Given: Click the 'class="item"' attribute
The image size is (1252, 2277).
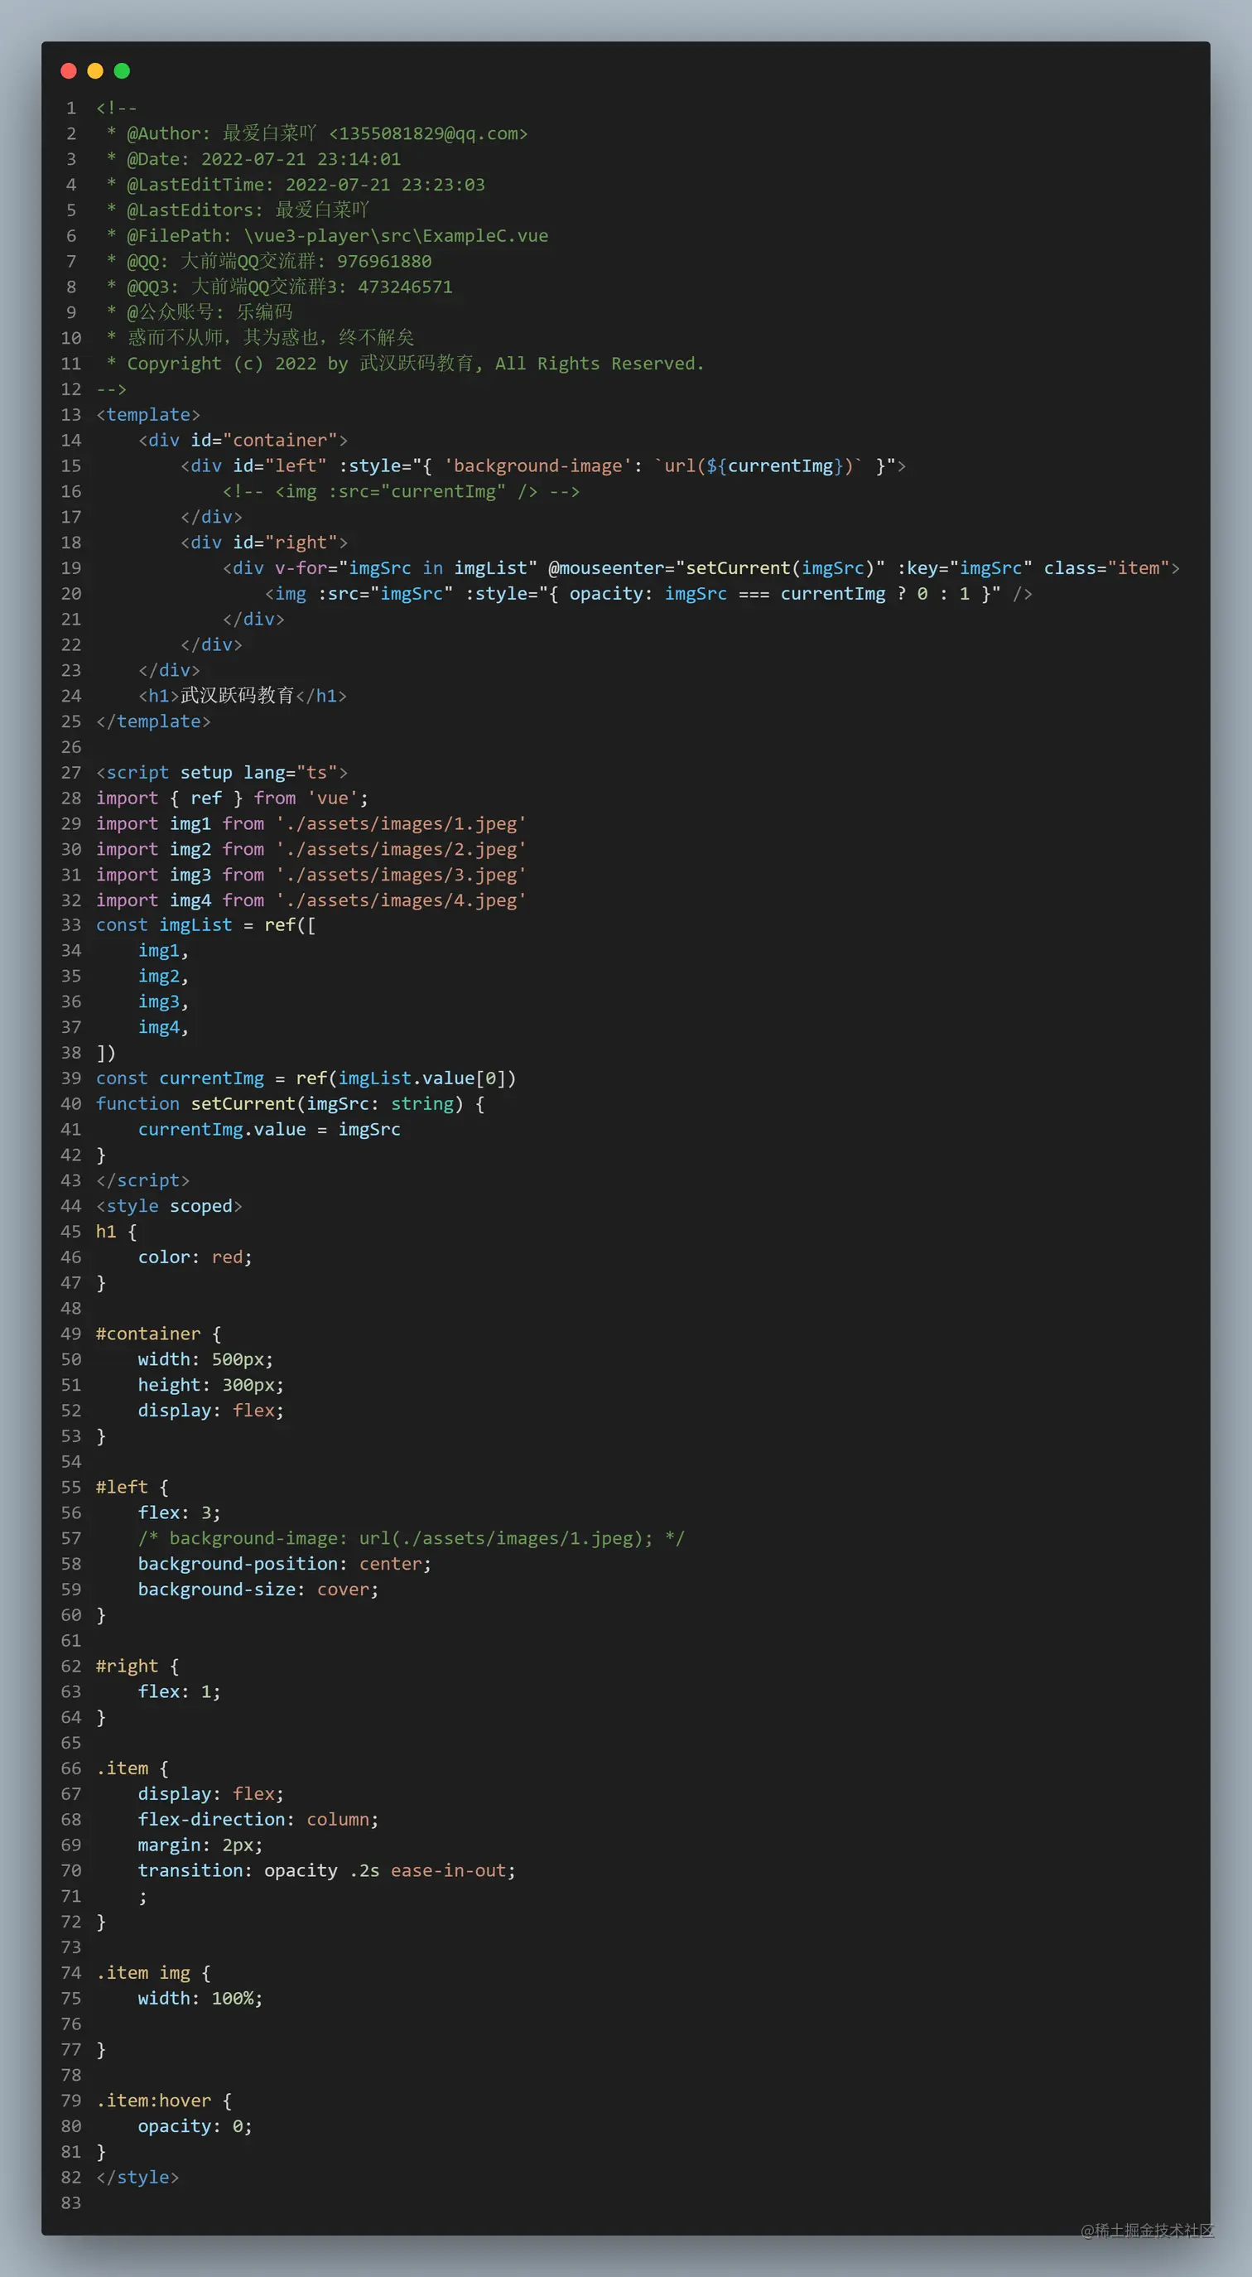Looking at the screenshot, I should pyautogui.click(x=1106, y=568).
